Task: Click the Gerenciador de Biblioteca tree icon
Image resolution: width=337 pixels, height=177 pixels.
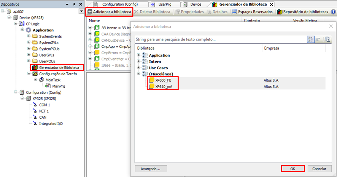Action: (x=35, y=67)
